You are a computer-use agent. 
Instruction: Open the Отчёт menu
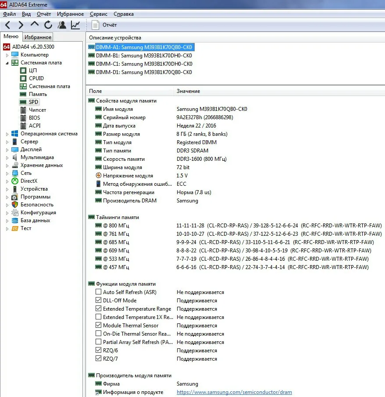[44, 14]
